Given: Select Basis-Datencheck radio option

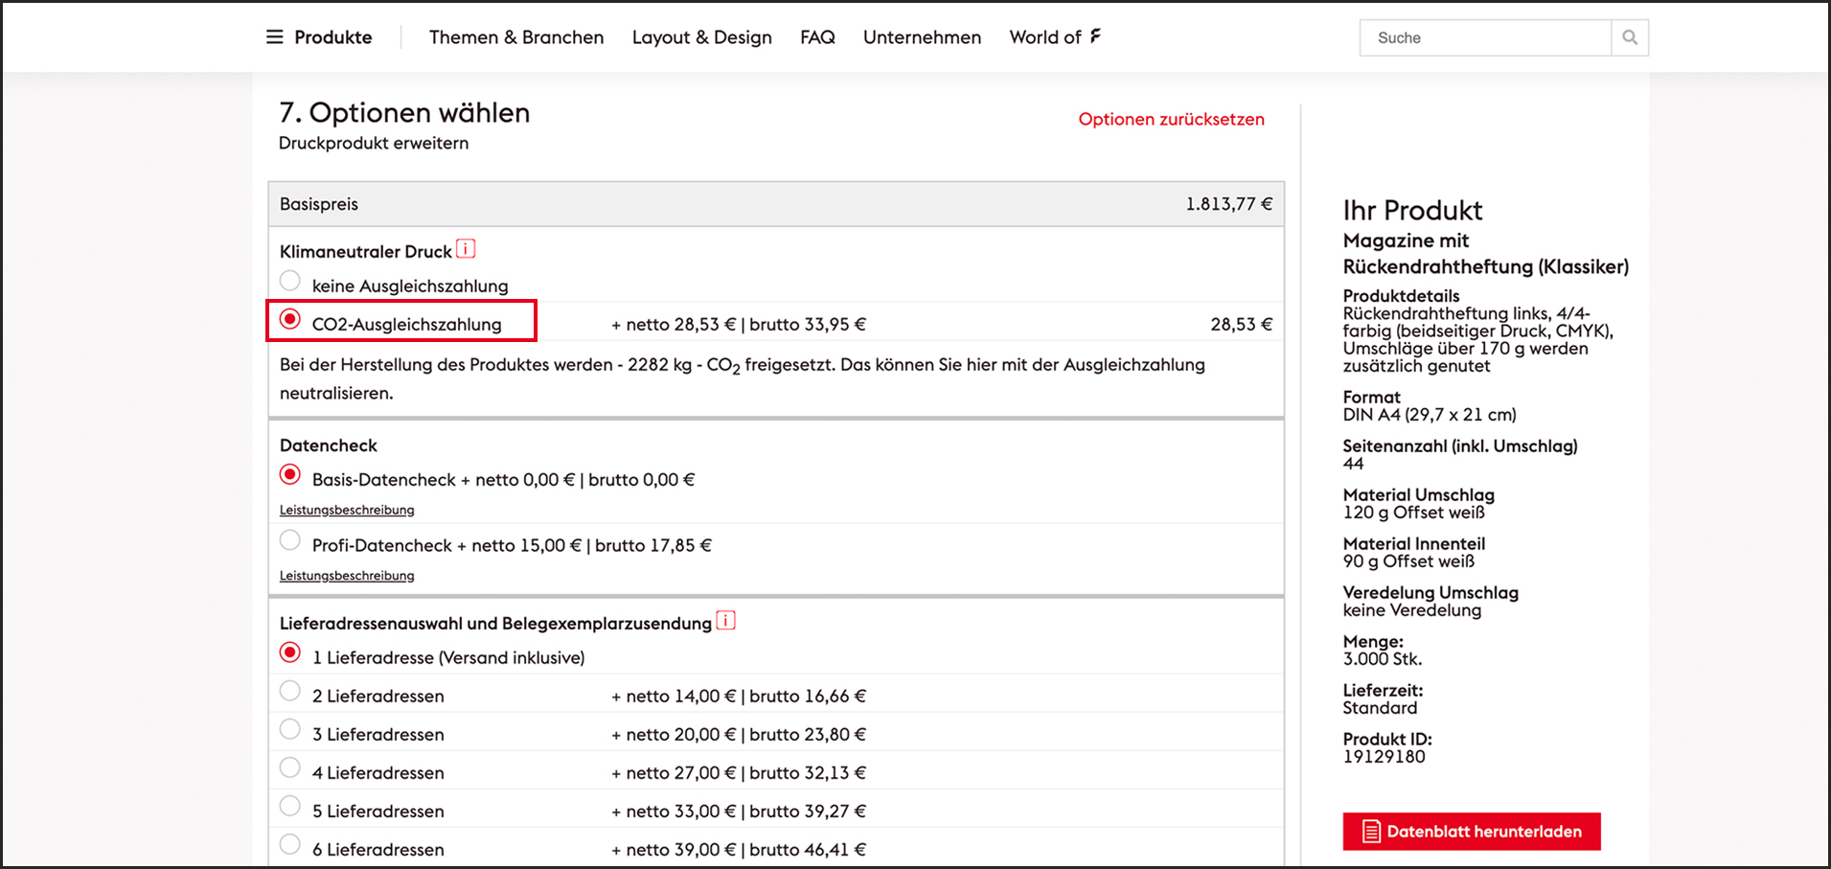Looking at the screenshot, I should pos(290,475).
